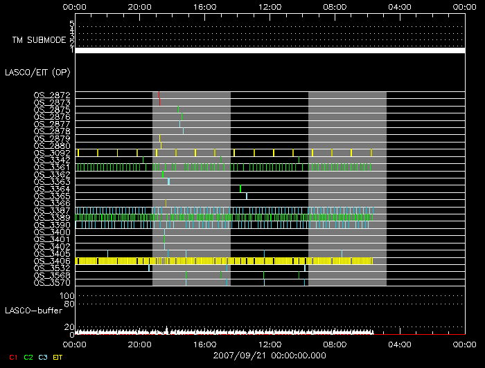485x368 pixels.
Task: Click the OS_2873 row label
Action: click(x=52, y=102)
